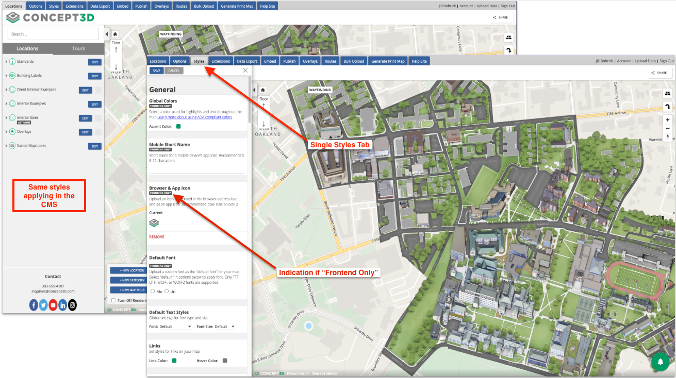Expand the Overlays category
Screen dimensions: 676x378
[x=6, y=132]
